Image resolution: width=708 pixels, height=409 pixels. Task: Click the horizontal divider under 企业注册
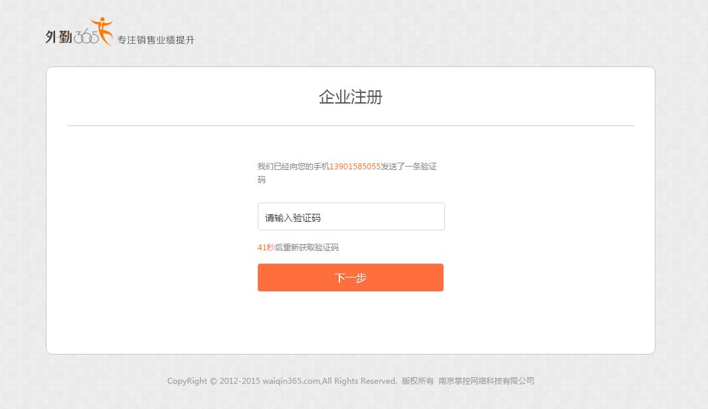351,126
